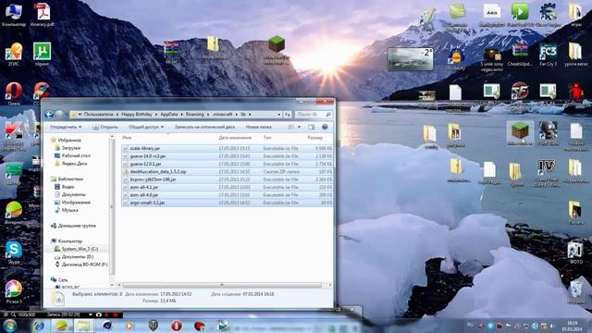The height and width of the screenshot is (333, 592).
Task: Launch Far Cry 3 desktop shortcut
Action: [x=549, y=55]
